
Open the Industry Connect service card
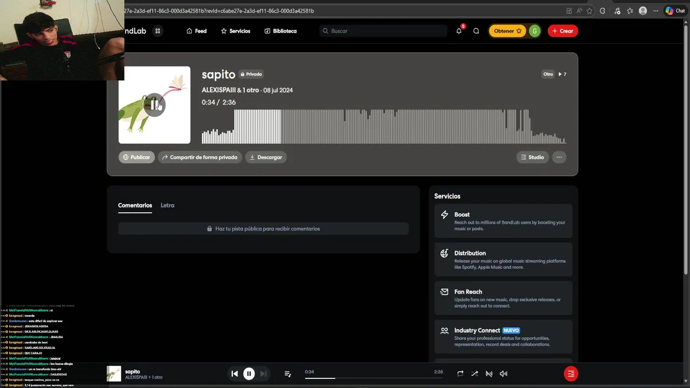[503, 337]
